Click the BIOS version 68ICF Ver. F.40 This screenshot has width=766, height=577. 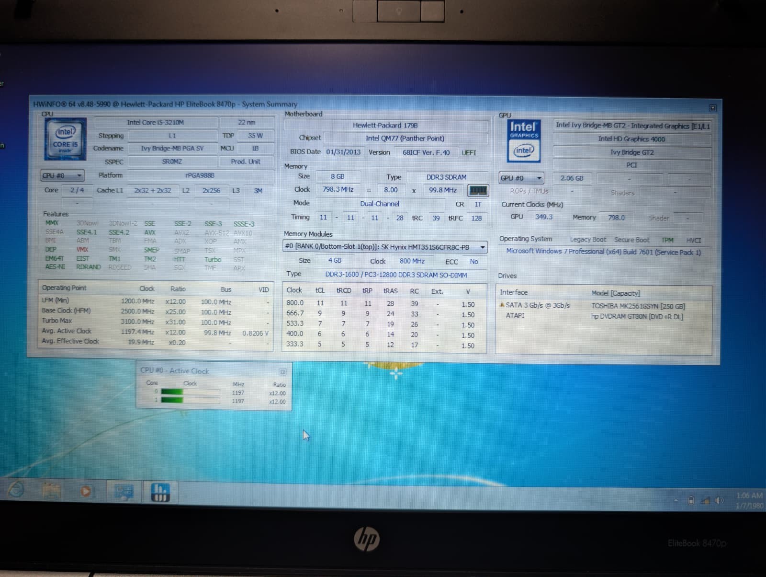click(426, 152)
